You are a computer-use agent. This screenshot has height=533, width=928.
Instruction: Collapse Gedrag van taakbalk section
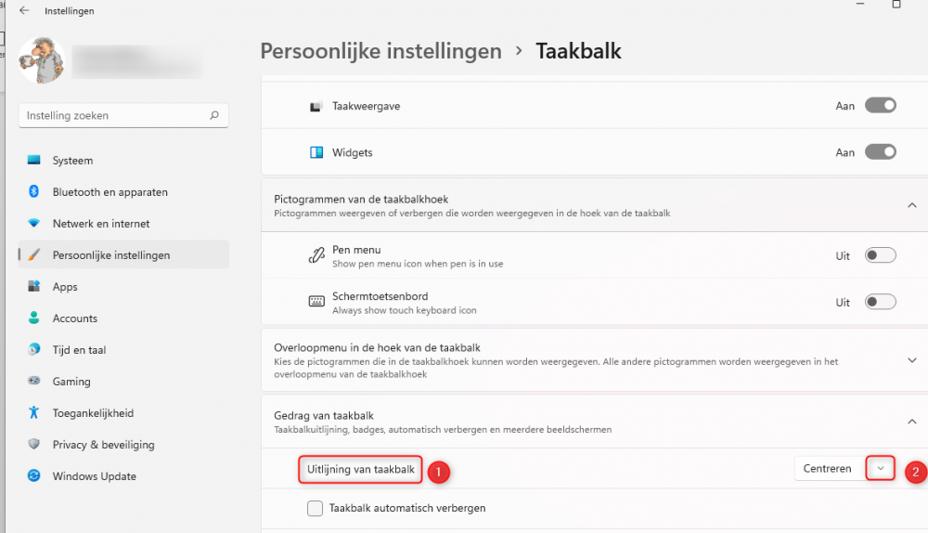[912, 422]
